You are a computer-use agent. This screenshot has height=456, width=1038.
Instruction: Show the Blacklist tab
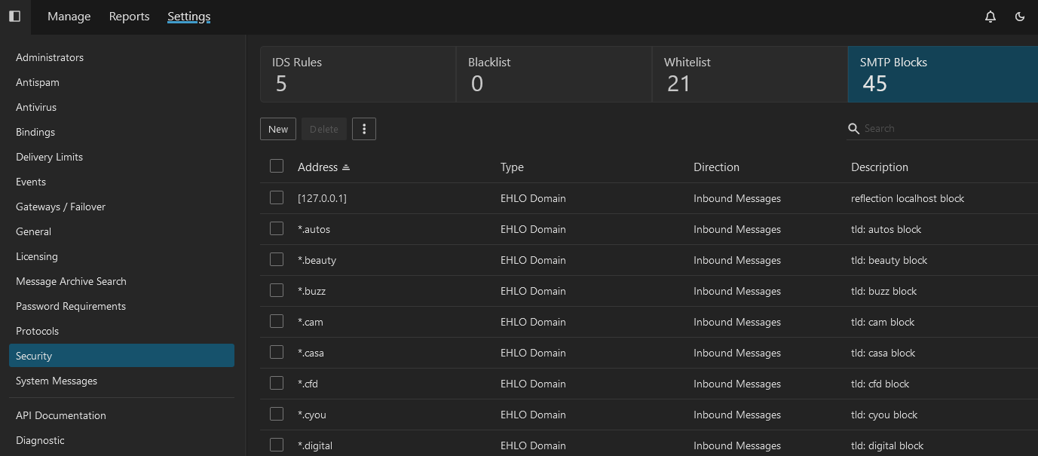(553, 74)
